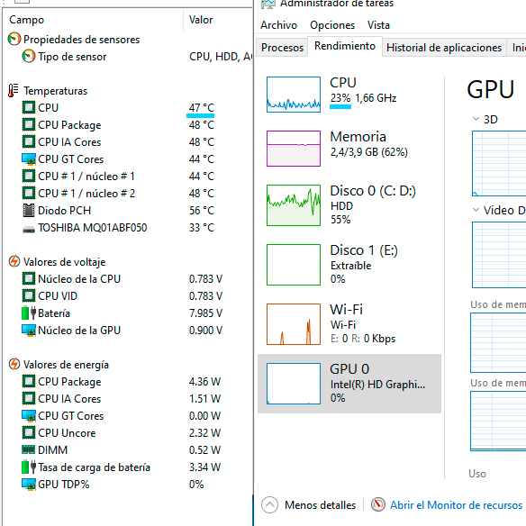Switch to Historial de aplicaciones tab
Viewport: 526px width, 526px height.
pos(444,48)
